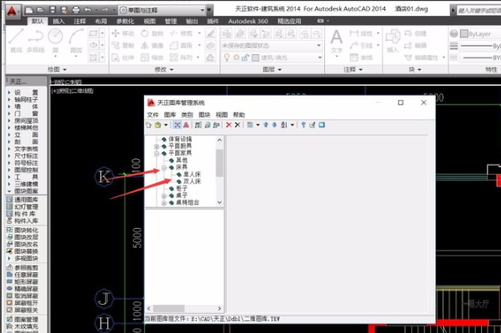Expand 桌子 tree node
Image resolution: width=501 pixels, height=333 pixels.
pos(164,195)
